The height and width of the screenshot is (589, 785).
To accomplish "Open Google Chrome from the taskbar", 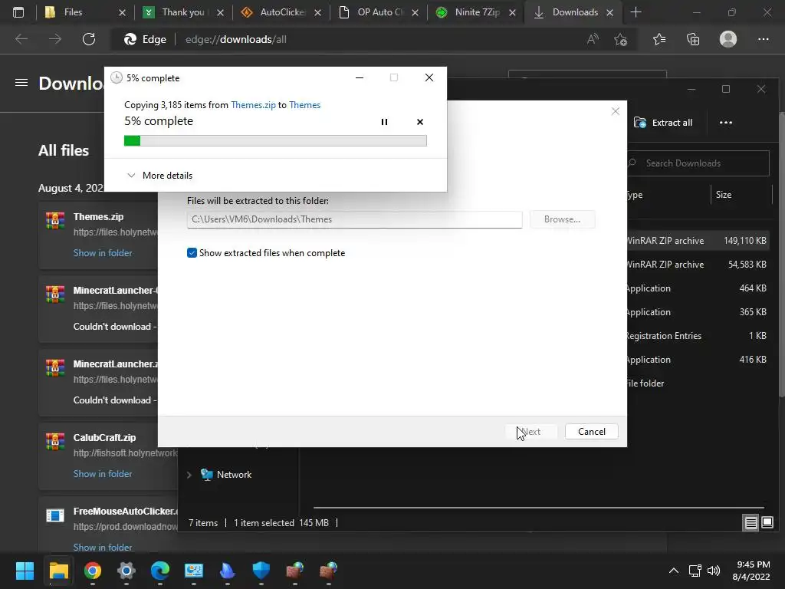I will click(92, 571).
